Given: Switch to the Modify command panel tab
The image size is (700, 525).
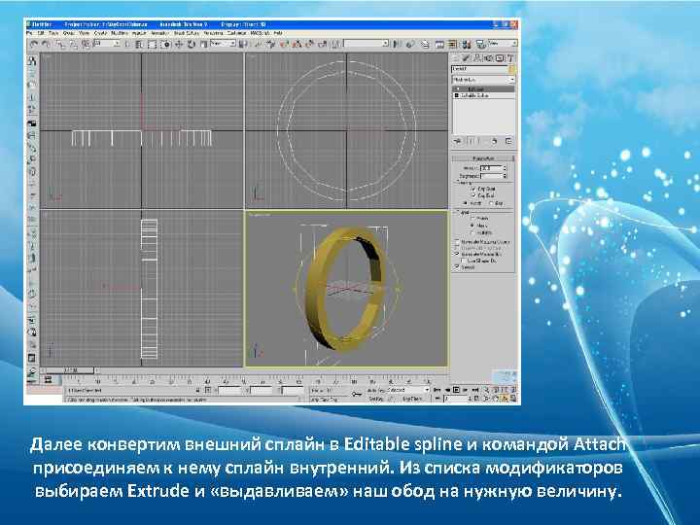Looking at the screenshot, I should (x=466, y=58).
